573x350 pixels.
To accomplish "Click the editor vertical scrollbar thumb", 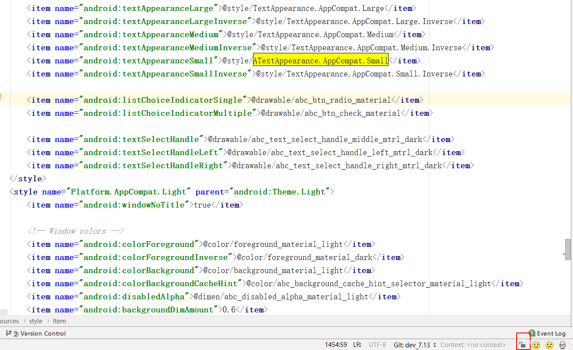I will [x=568, y=250].
